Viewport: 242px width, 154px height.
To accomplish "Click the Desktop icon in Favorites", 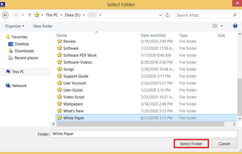I will pos(11,44).
